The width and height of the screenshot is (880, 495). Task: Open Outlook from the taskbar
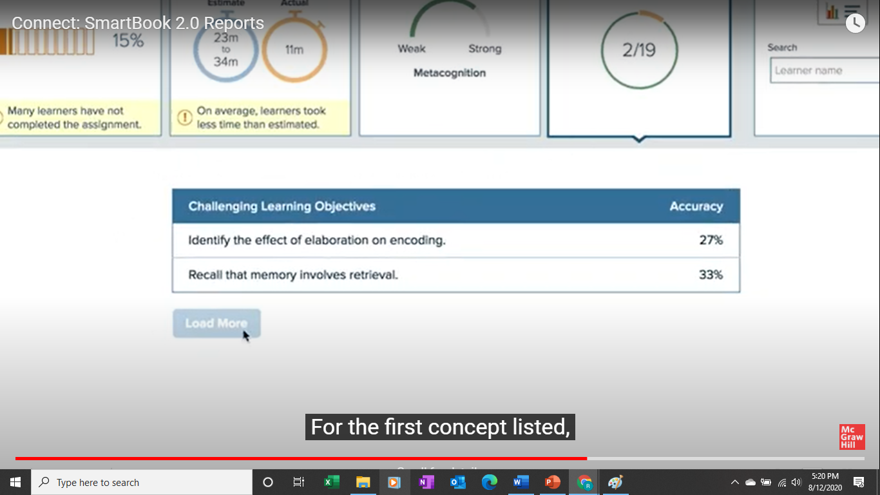458,482
